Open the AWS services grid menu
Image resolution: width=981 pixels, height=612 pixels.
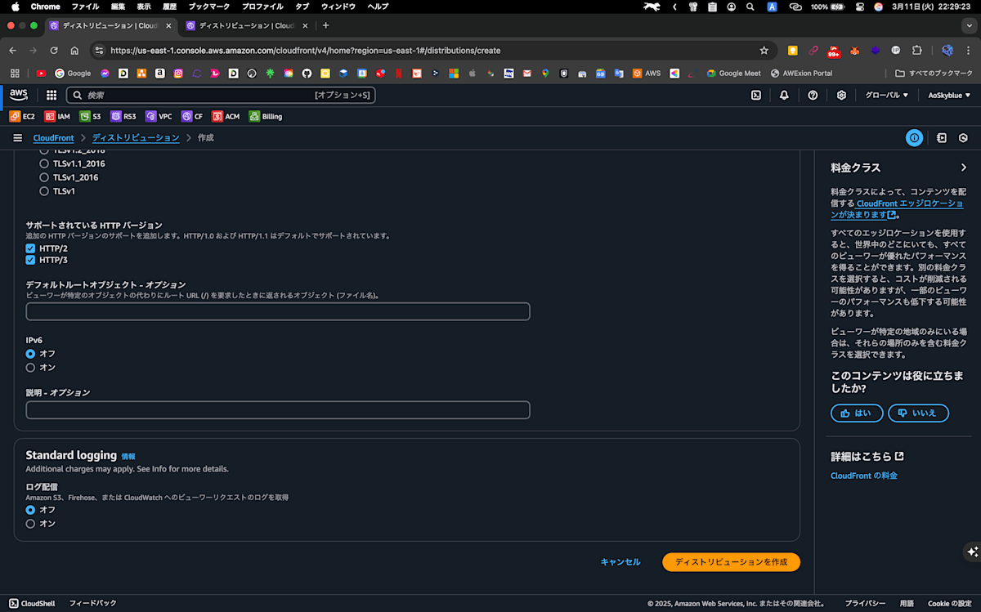coord(52,95)
